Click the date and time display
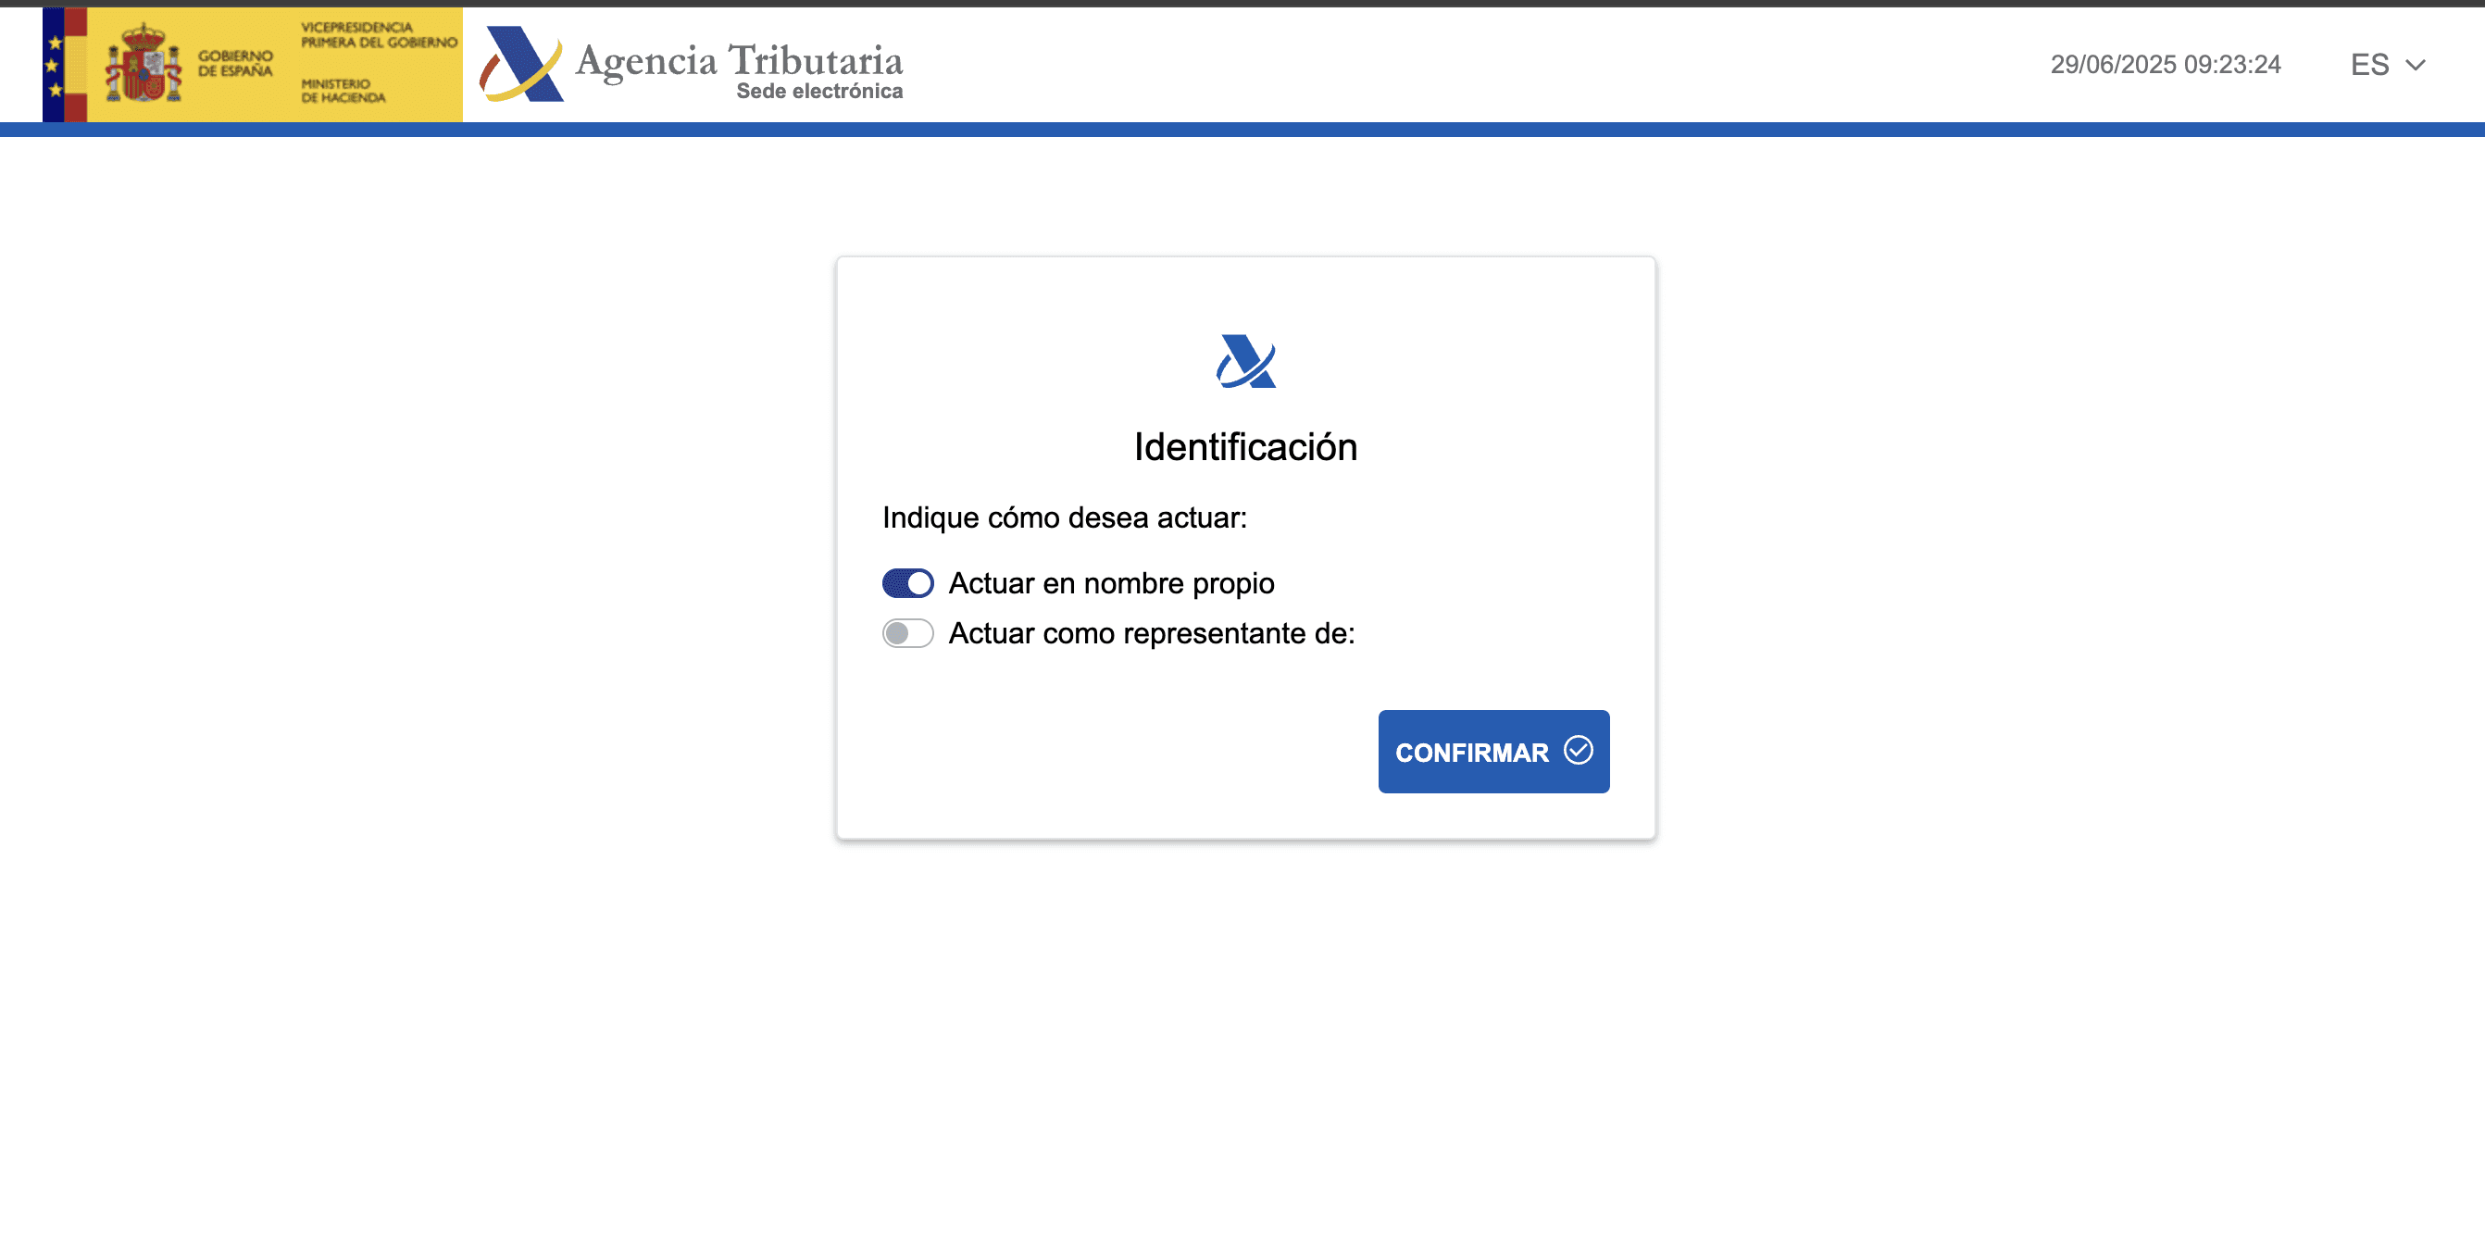This screenshot has height=1259, width=2485. click(x=2165, y=65)
